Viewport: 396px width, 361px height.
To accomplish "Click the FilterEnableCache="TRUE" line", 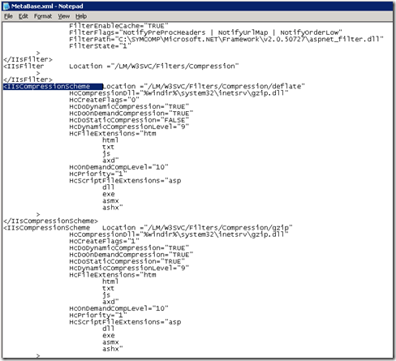I will point(118,26).
